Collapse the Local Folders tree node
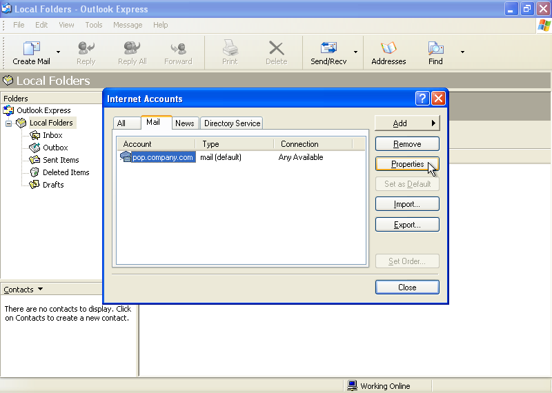 (8, 123)
